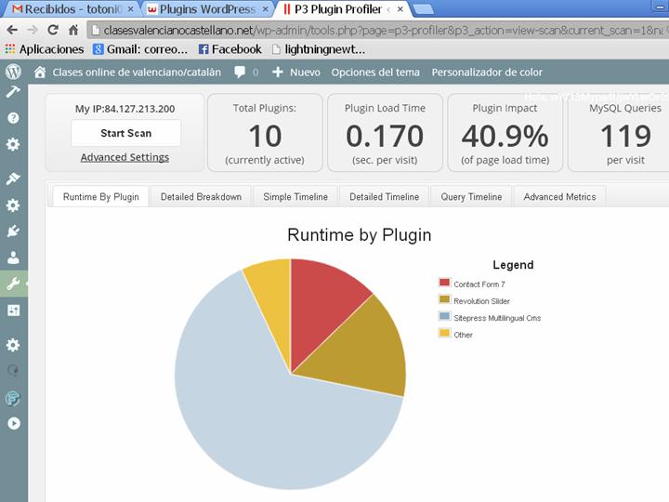Reload the page with refresh icon
The image size is (669, 502).
click(53, 30)
